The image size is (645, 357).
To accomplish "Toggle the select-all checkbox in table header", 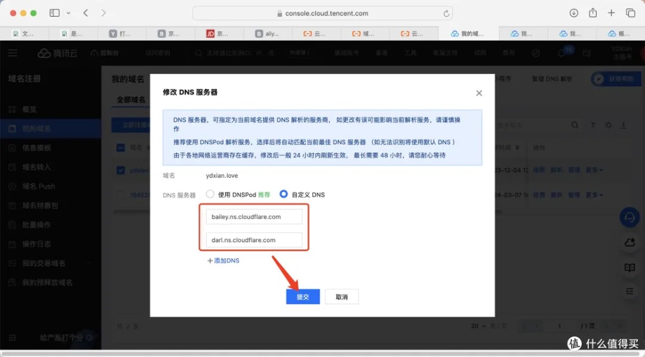I will point(121,148).
